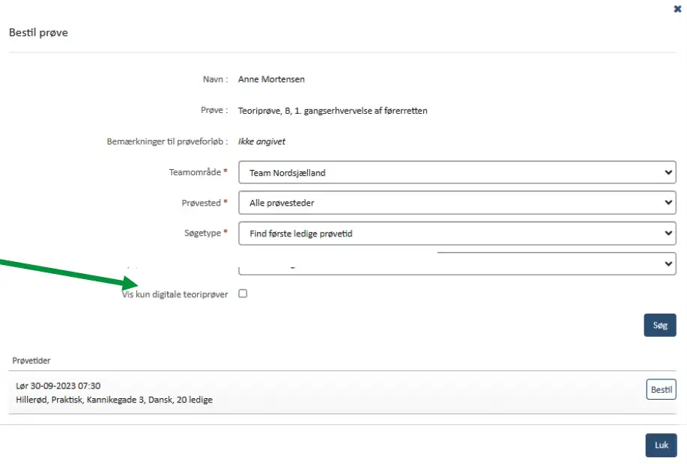Click the Vis kun digitale teoriprøver label

coord(175,295)
